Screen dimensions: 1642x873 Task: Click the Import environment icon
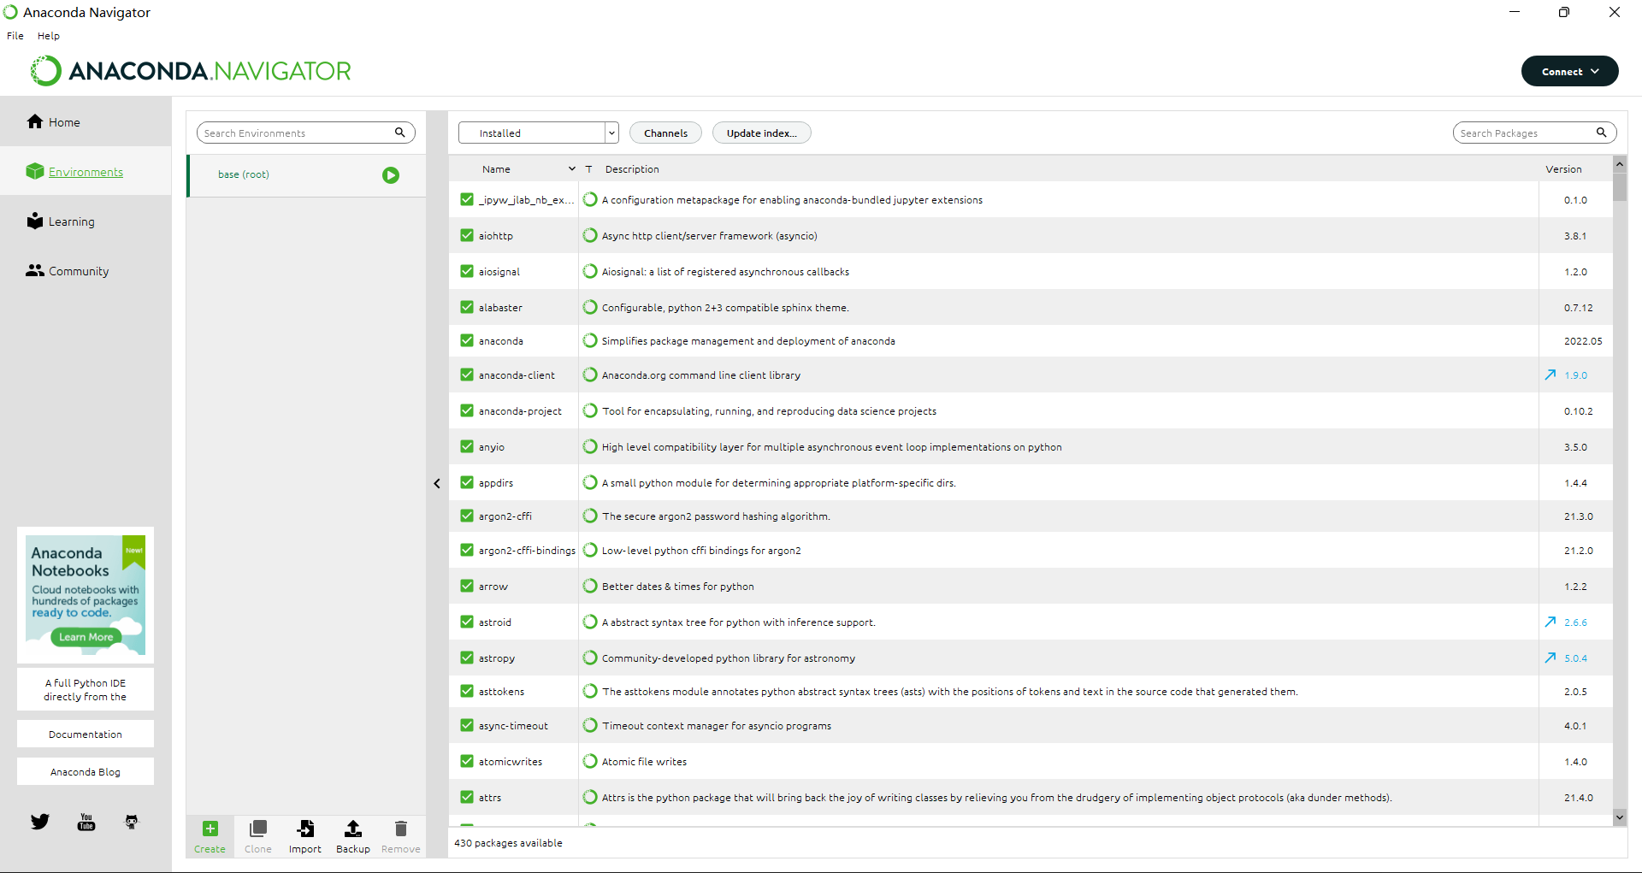pos(305,829)
